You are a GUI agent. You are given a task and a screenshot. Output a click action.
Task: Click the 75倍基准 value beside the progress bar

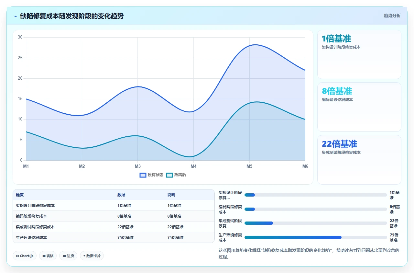(x=394, y=237)
